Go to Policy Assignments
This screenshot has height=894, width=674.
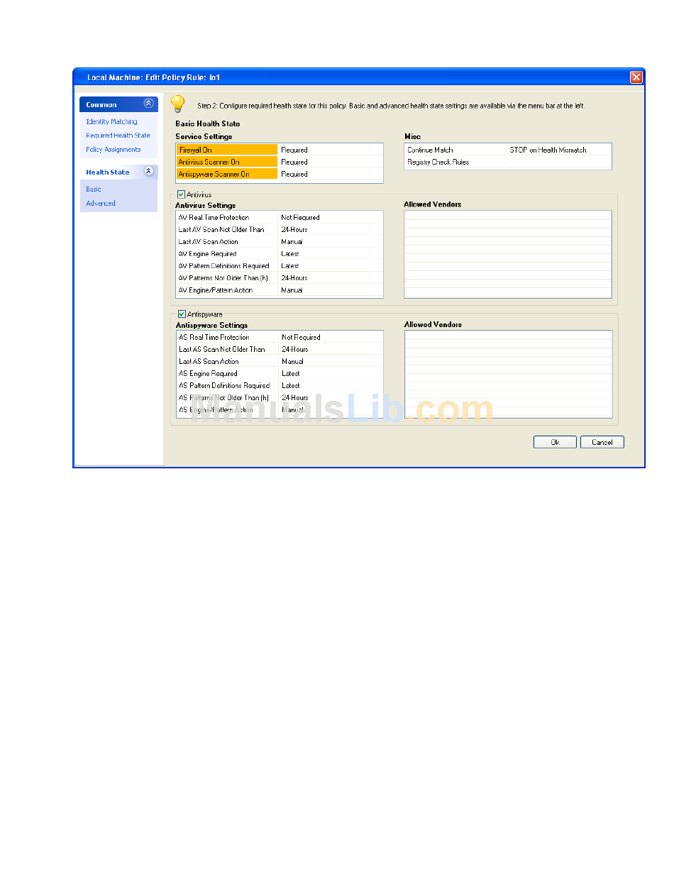click(113, 150)
